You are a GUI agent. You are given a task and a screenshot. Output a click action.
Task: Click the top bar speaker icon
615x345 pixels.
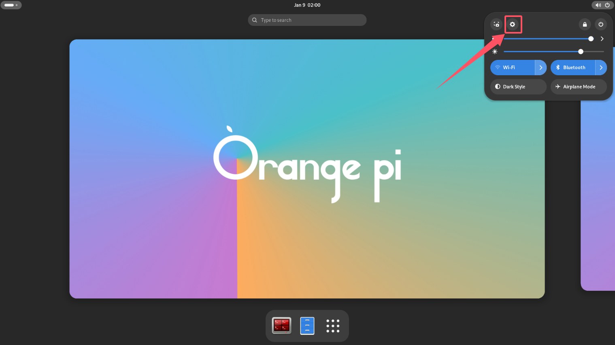pos(598,5)
